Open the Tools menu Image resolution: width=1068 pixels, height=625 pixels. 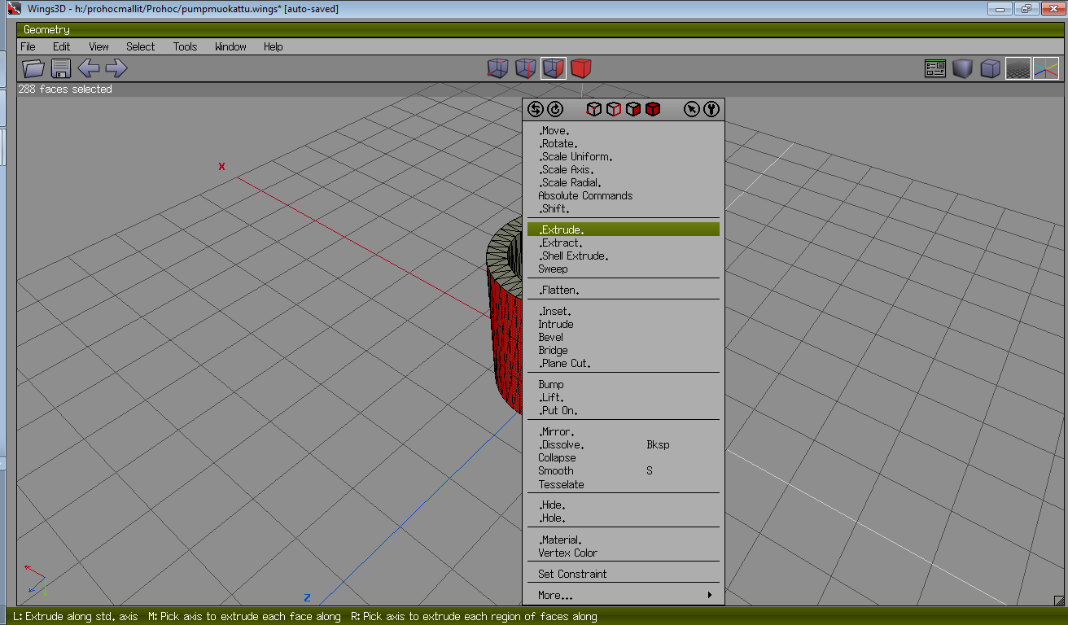coord(185,46)
